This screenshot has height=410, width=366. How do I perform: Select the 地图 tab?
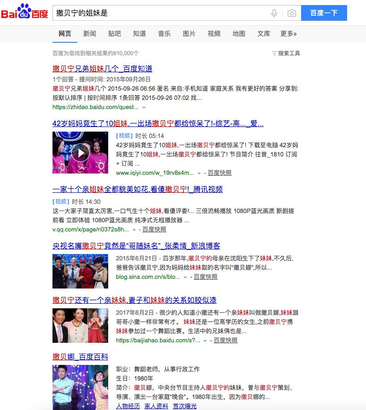239,34
